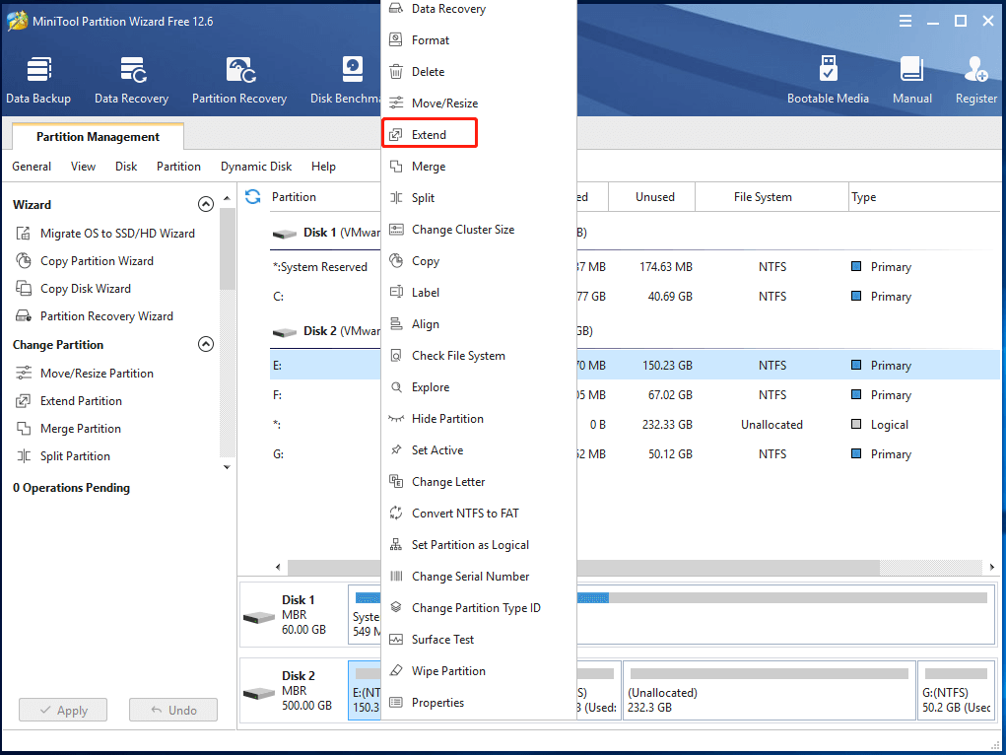Choose Change Serial Number

click(x=479, y=577)
